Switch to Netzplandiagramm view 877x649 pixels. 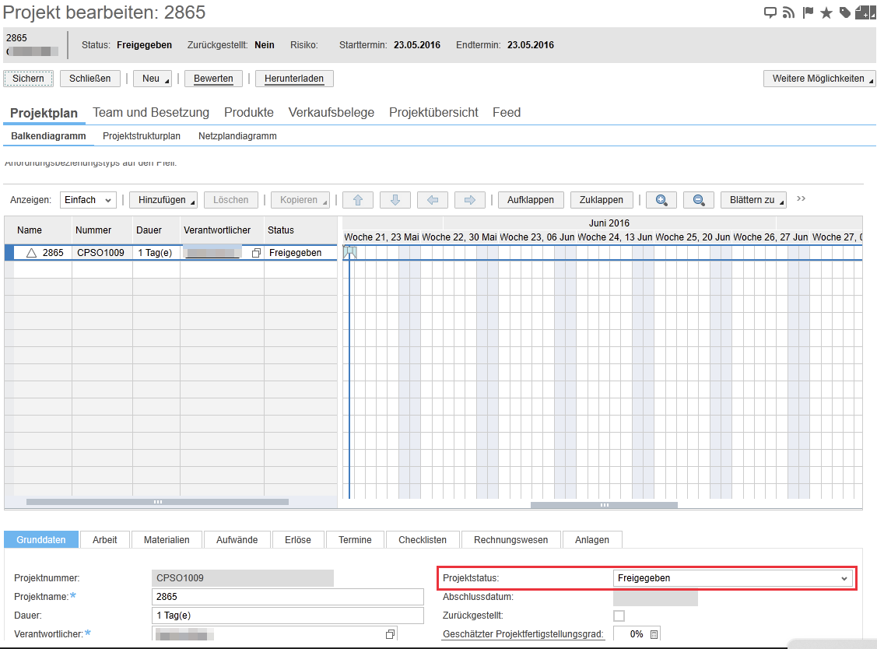(x=237, y=136)
